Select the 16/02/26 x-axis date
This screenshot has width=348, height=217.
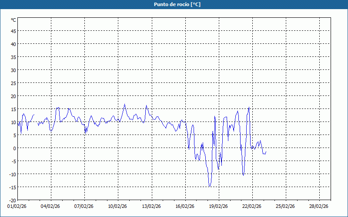point(185,207)
